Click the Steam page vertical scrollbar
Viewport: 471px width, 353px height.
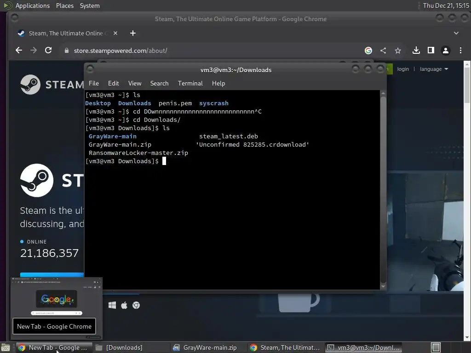click(x=467, y=85)
